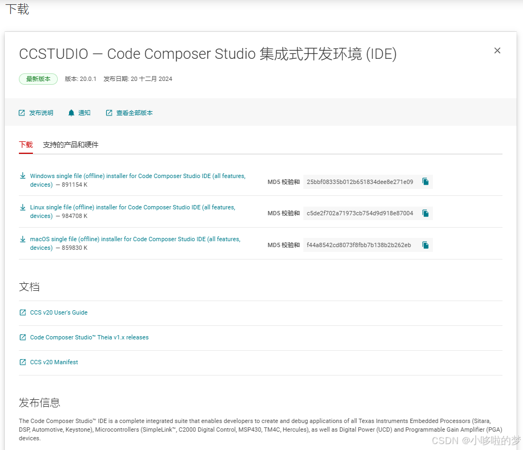Open the 通知 link
The width and height of the screenshot is (523, 450).
84,113
